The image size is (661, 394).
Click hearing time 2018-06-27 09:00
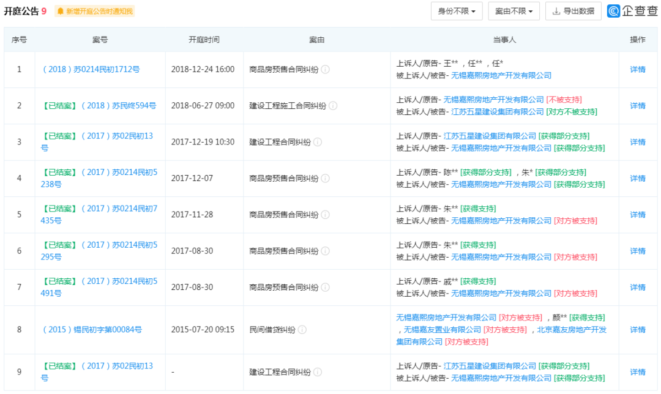click(203, 106)
